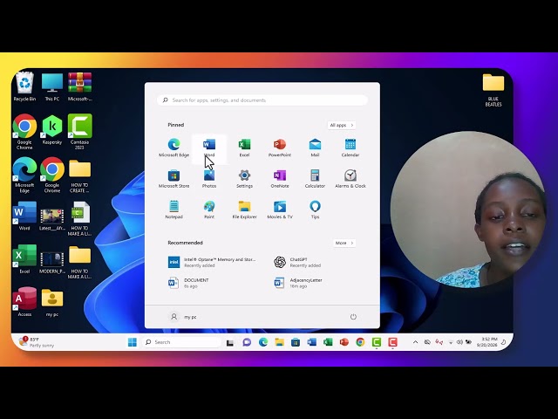Open PowerPoint from the taskbar
This screenshot has width=558, height=419.
click(x=344, y=342)
